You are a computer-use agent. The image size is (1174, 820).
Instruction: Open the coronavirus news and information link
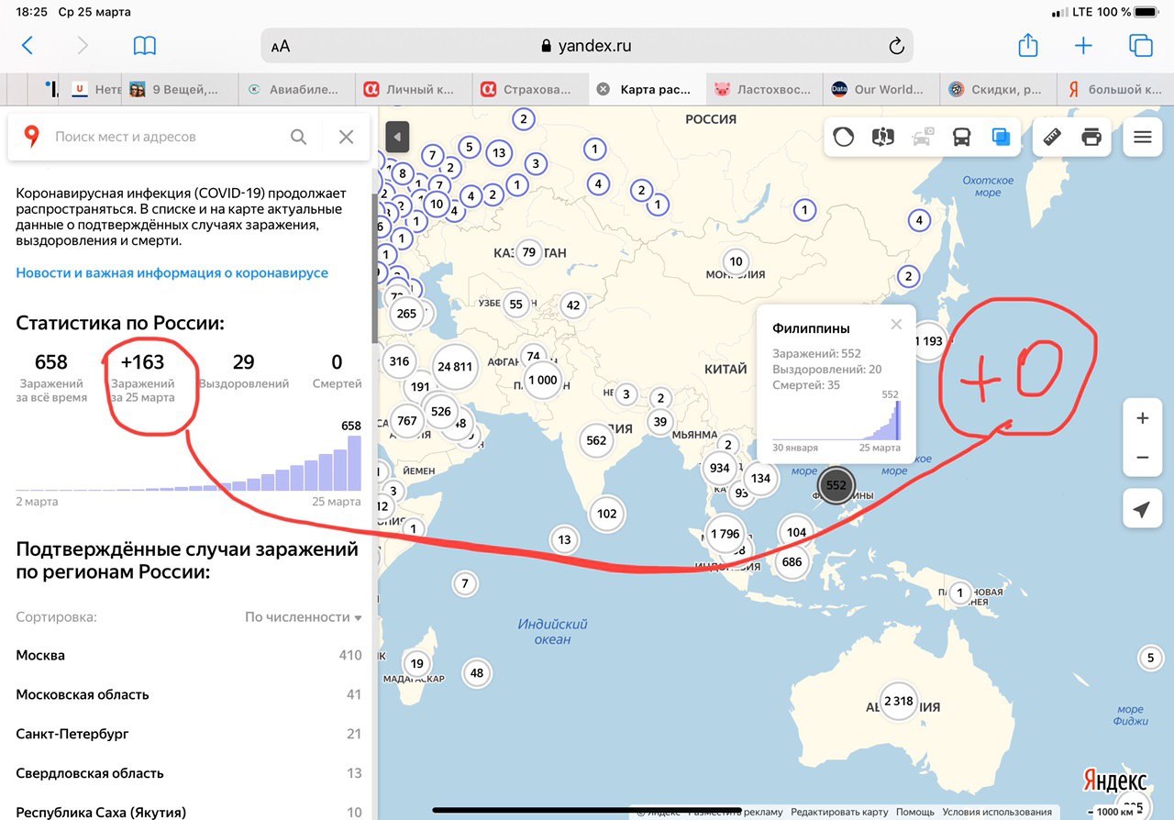pos(172,273)
